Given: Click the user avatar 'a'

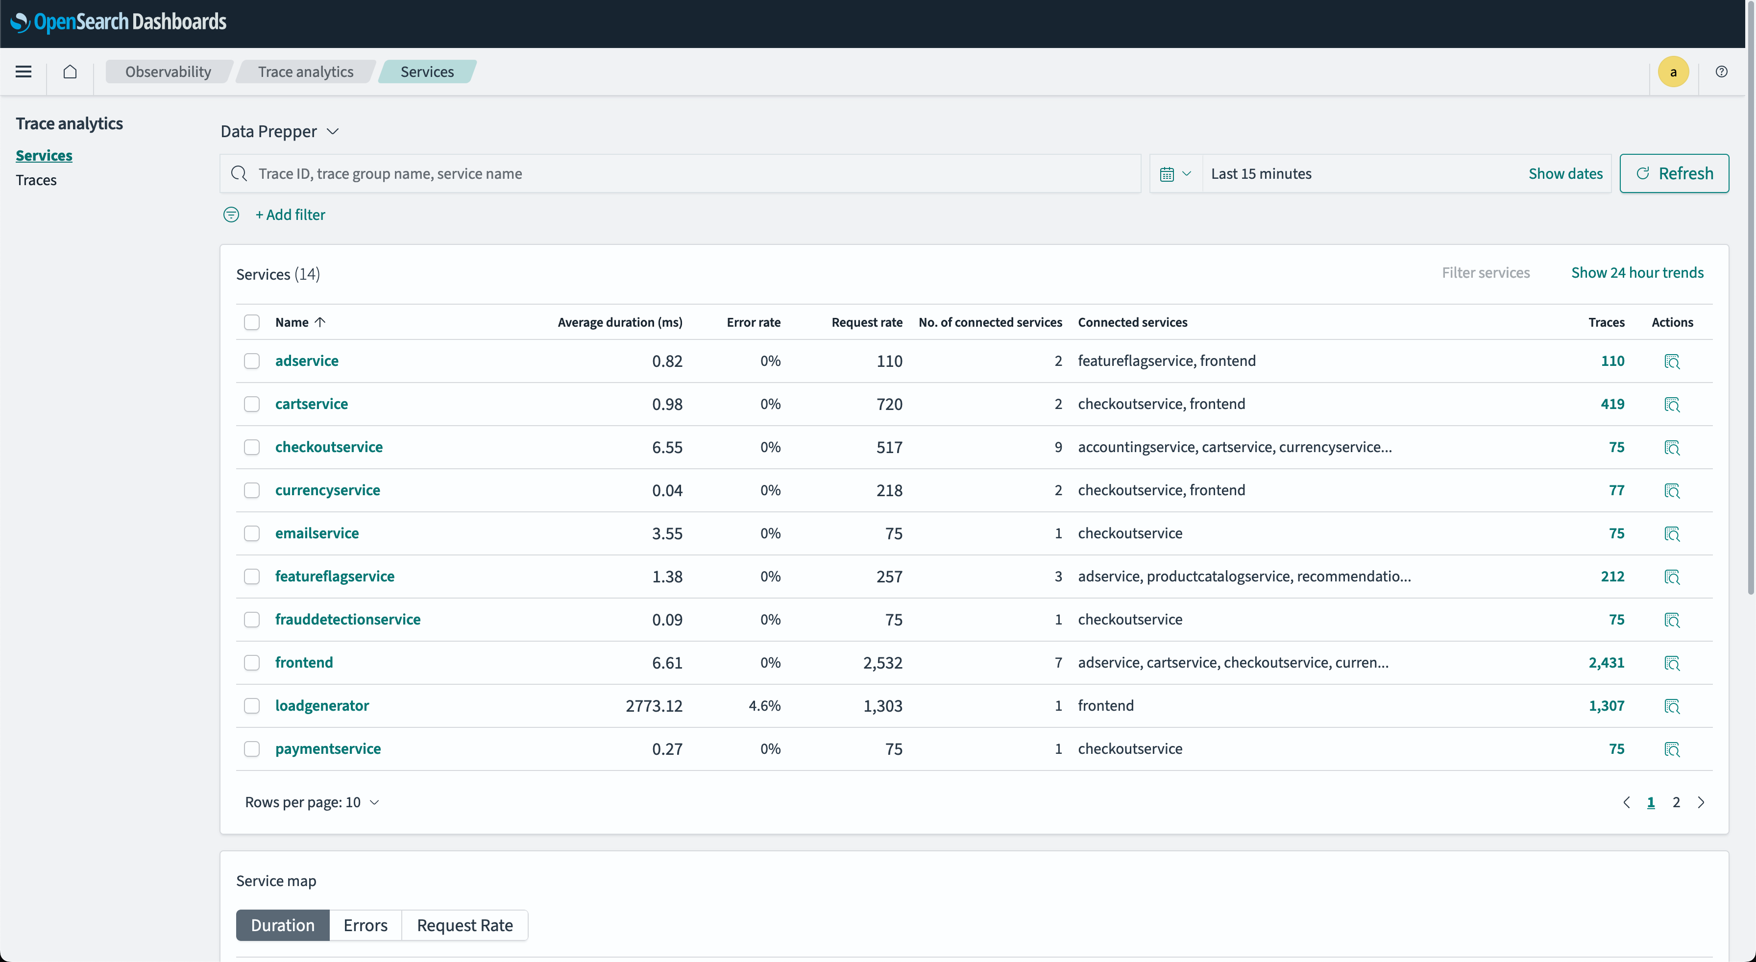Looking at the screenshot, I should click(1673, 72).
